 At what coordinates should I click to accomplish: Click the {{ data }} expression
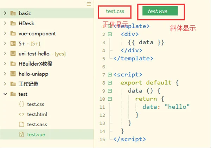(146, 42)
